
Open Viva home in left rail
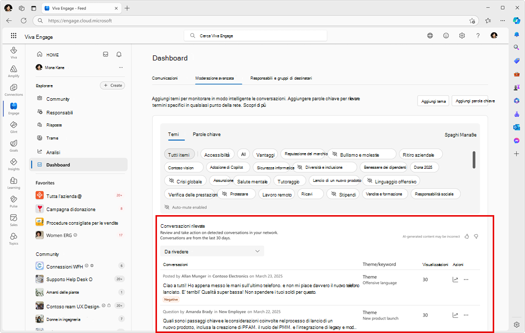(x=14, y=53)
